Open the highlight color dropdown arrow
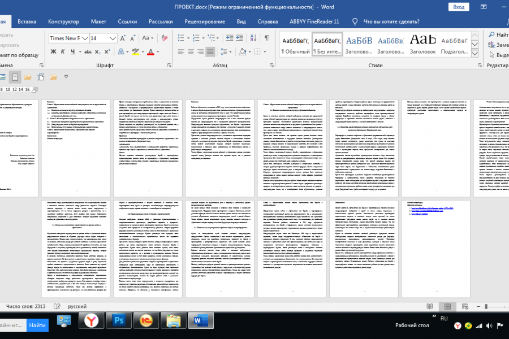 tap(143, 51)
